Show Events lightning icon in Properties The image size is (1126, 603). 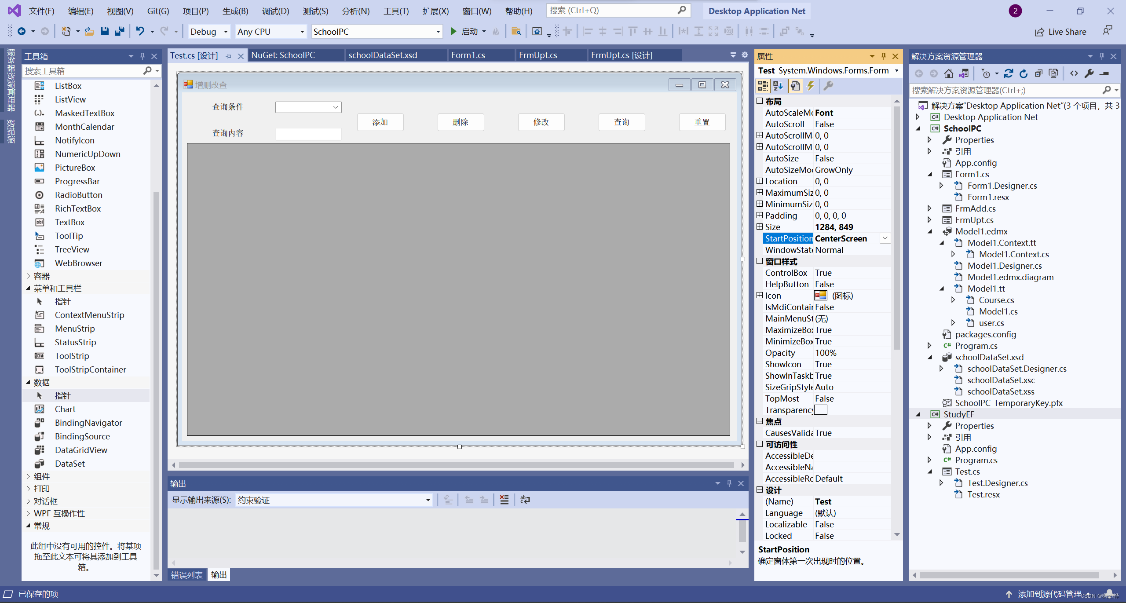click(x=811, y=86)
